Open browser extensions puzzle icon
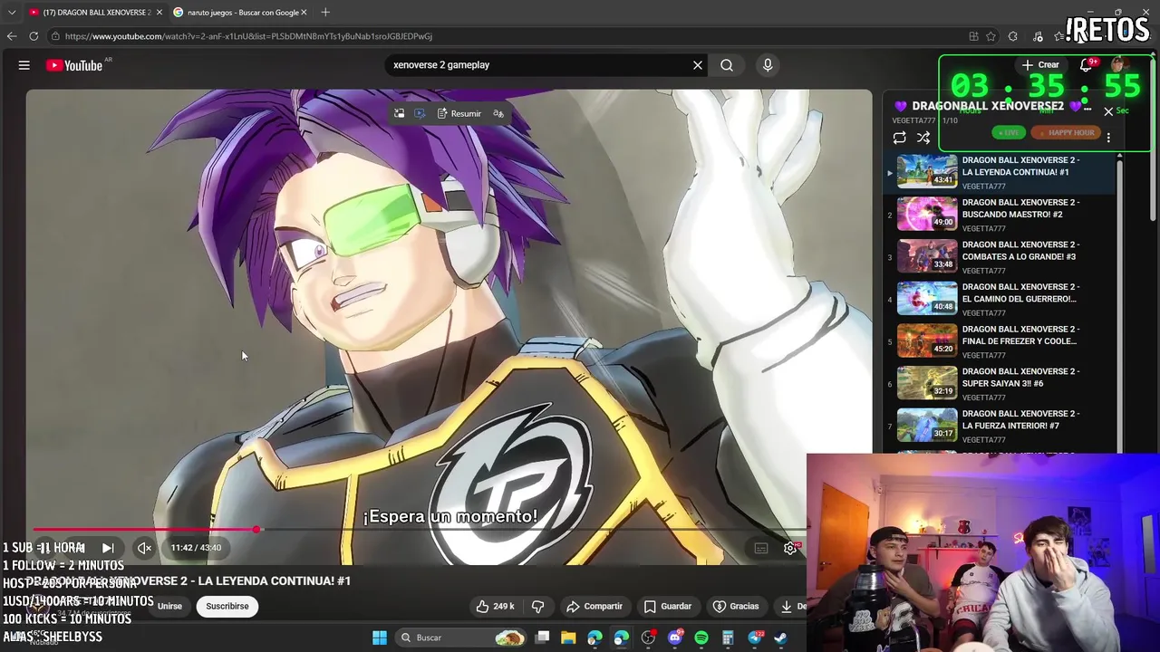The image size is (1160, 652). [1013, 36]
